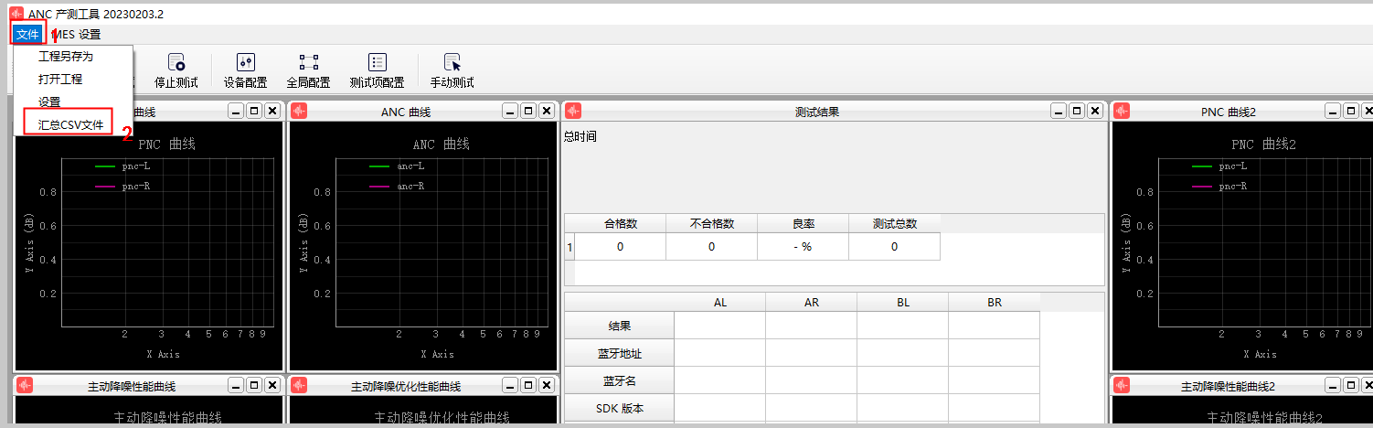Select the value cell under 合格数
This screenshot has width=1373, height=428.
[621, 247]
